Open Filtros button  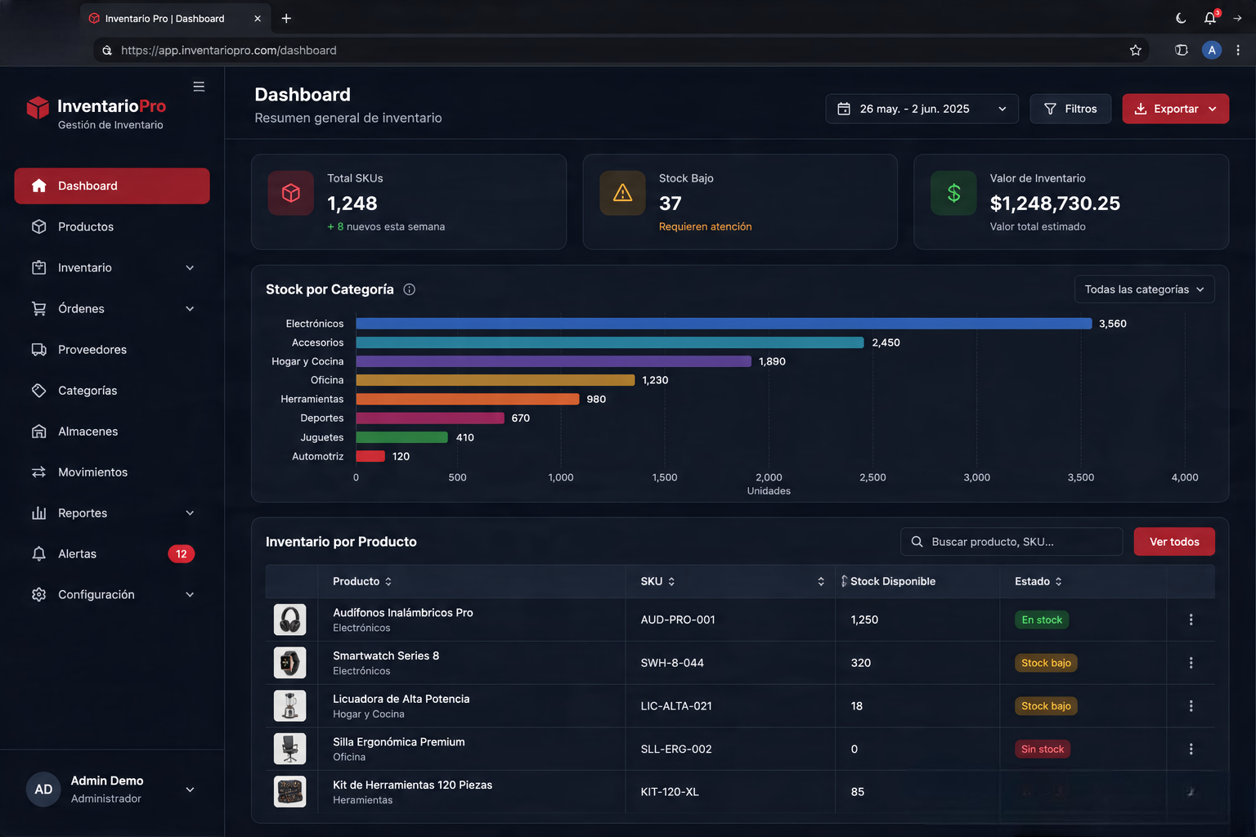(x=1070, y=109)
